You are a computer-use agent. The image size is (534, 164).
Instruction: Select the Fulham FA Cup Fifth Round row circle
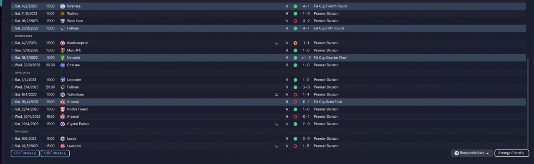pyautogui.click(x=13, y=28)
